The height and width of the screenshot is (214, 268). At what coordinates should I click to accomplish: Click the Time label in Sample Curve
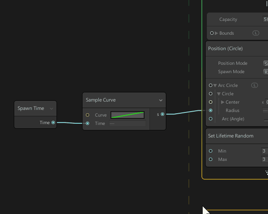[100, 123]
